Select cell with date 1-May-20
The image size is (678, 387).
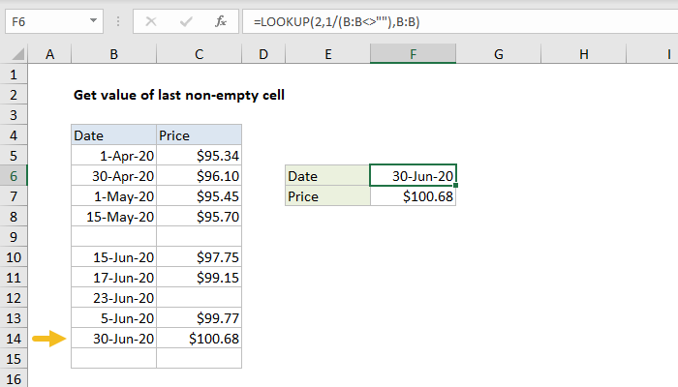tap(113, 196)
